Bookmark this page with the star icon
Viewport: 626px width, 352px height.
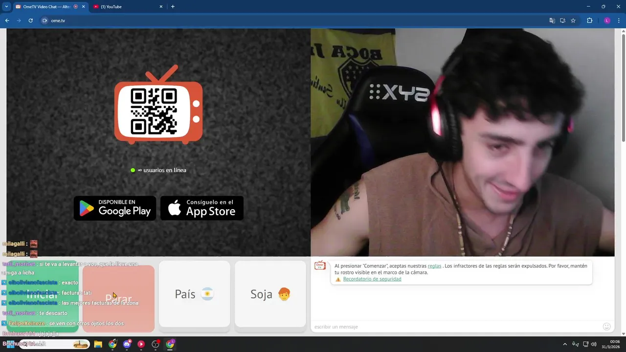(573, 21)
